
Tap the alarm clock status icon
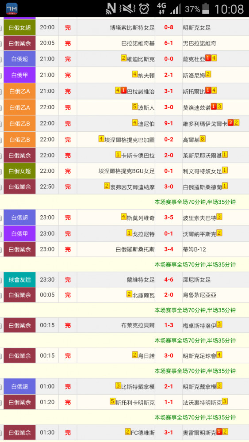click(144, 9)
